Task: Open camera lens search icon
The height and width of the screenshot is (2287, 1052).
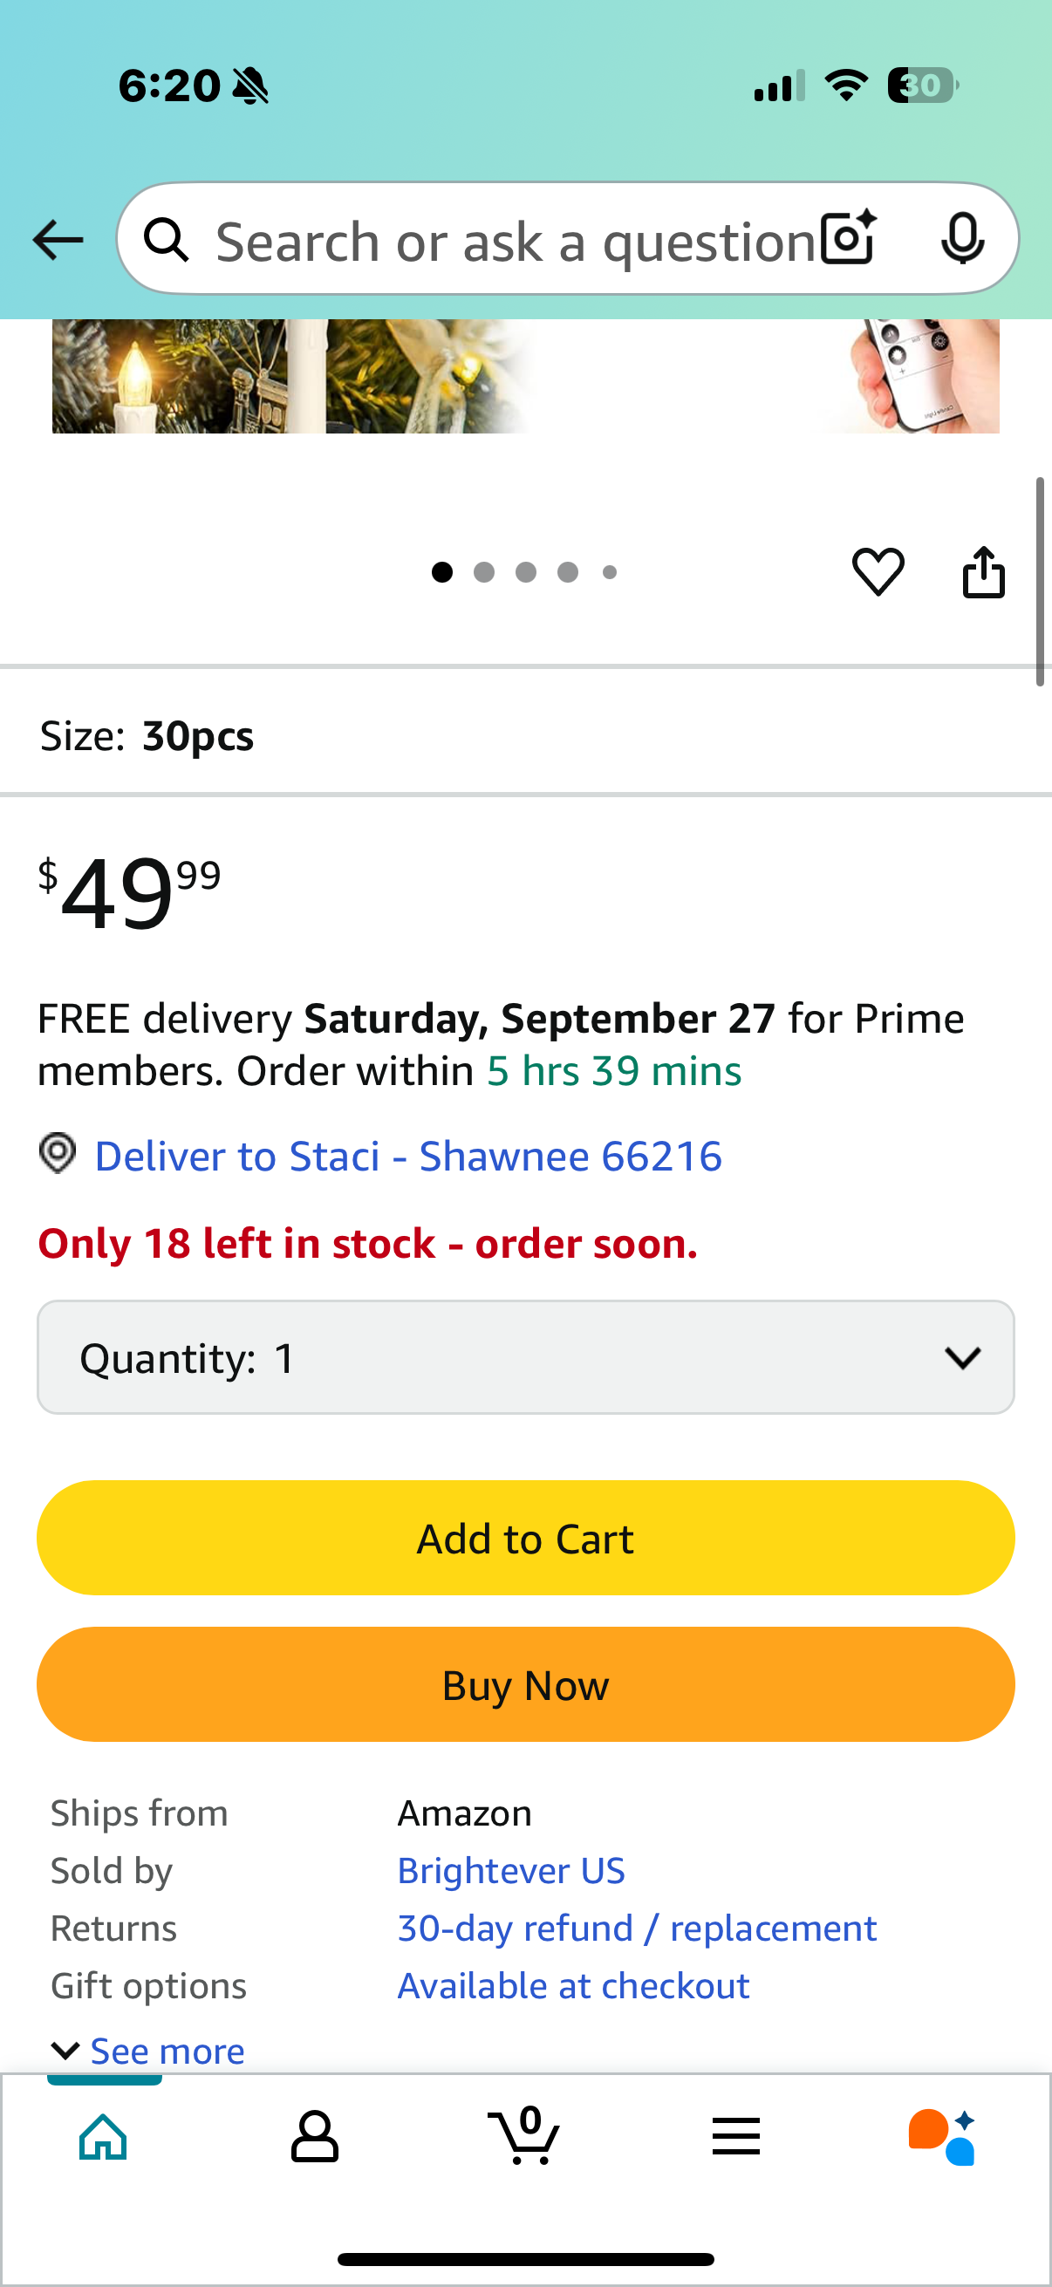Action: [x=848, y=238]
